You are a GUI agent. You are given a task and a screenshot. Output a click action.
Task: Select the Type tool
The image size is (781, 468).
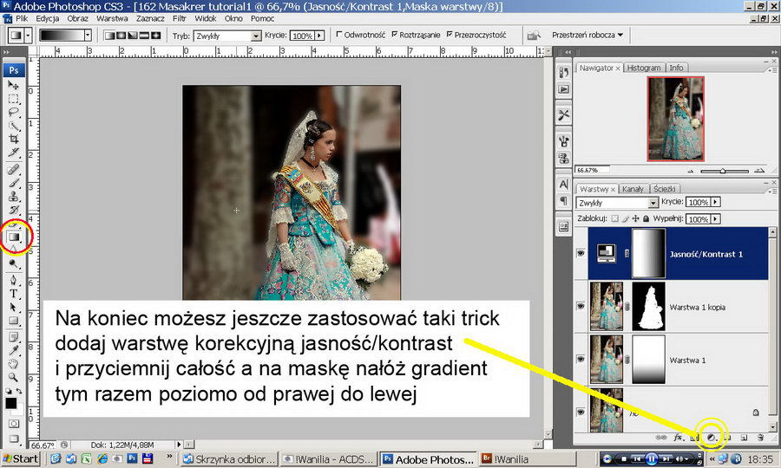(x=14, y=293)
